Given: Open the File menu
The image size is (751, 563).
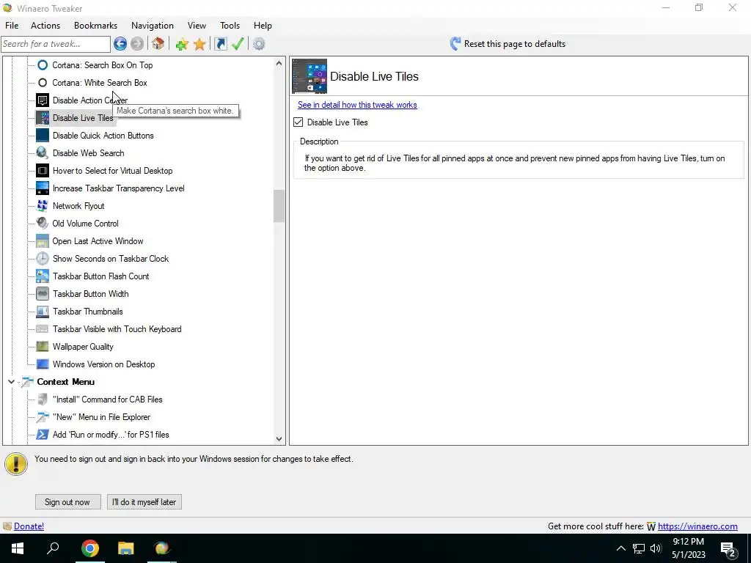Looking at the screenshot, I should [12, 26].
